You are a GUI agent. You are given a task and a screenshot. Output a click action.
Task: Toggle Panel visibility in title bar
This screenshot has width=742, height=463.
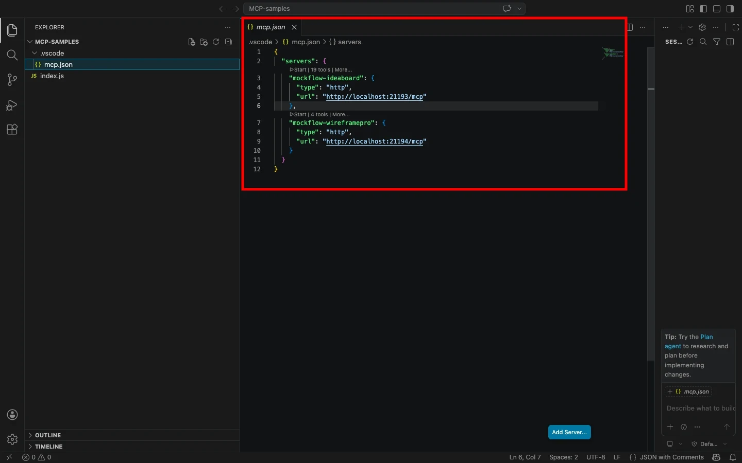[717, 9]
